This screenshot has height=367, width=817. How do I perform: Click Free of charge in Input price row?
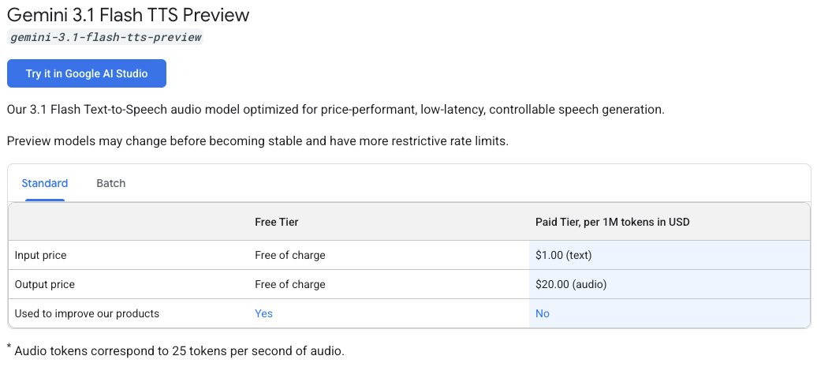tap(290, 256)
